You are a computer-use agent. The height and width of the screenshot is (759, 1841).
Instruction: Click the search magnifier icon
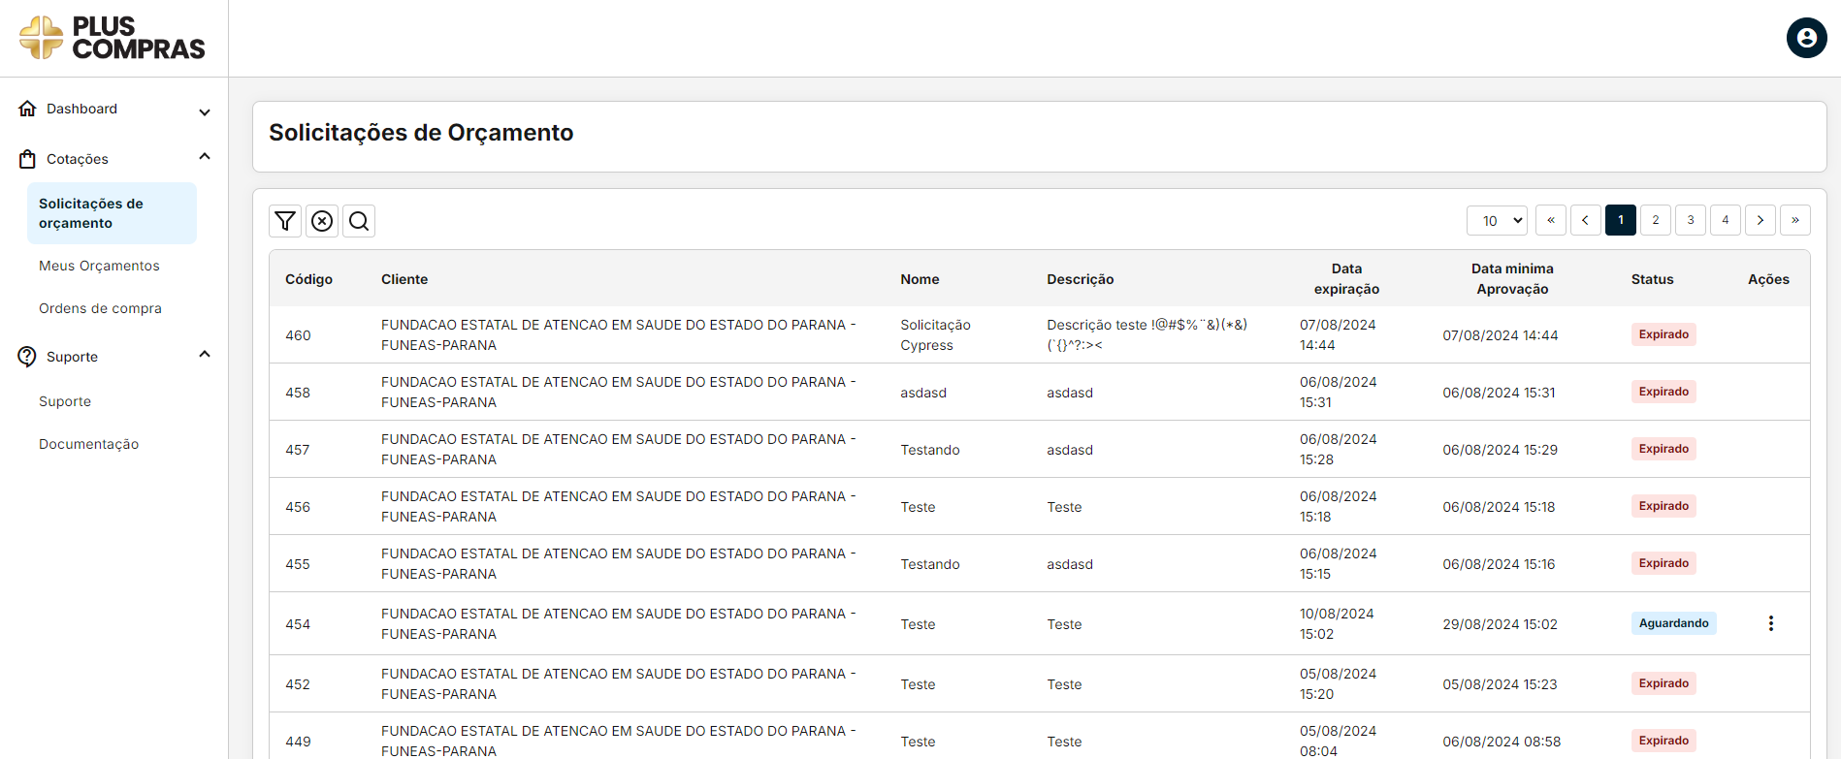[x=359, y=221]
